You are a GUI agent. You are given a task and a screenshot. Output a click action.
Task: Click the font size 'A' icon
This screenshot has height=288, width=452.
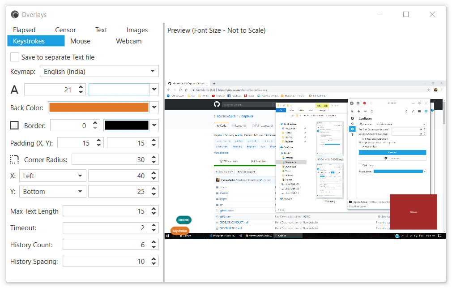click(x=14, y=90)
